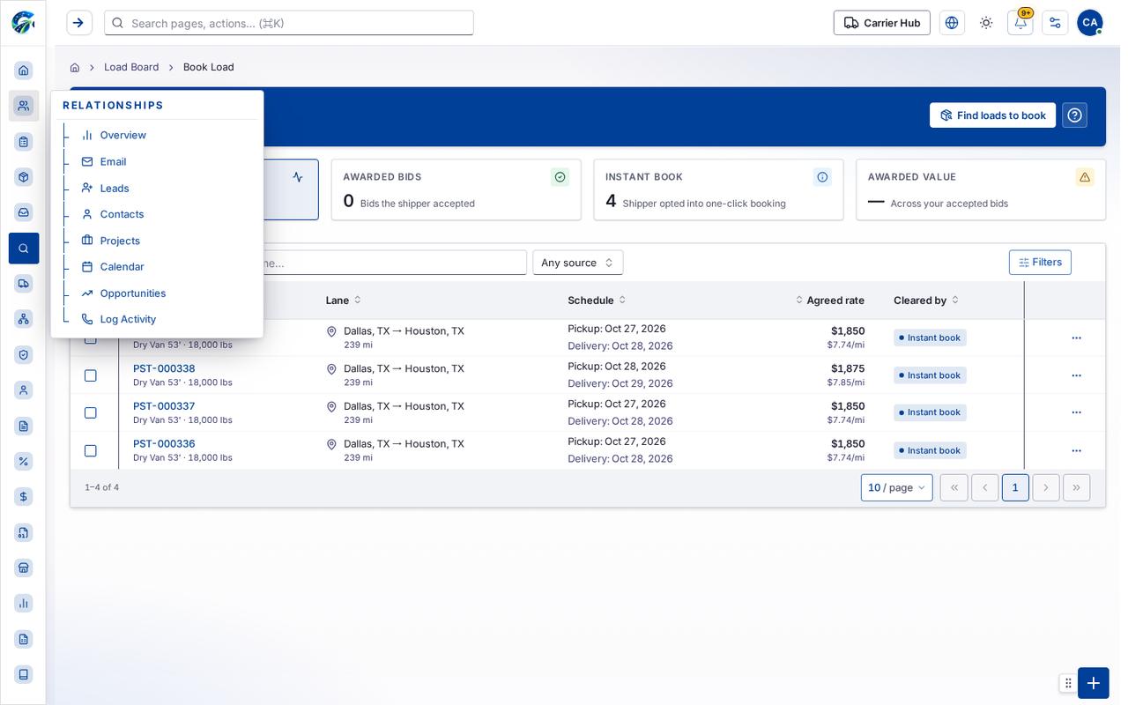Go to Load Board breadcrumb
This screenshot has height=705, width=1128.
point(131,67)
